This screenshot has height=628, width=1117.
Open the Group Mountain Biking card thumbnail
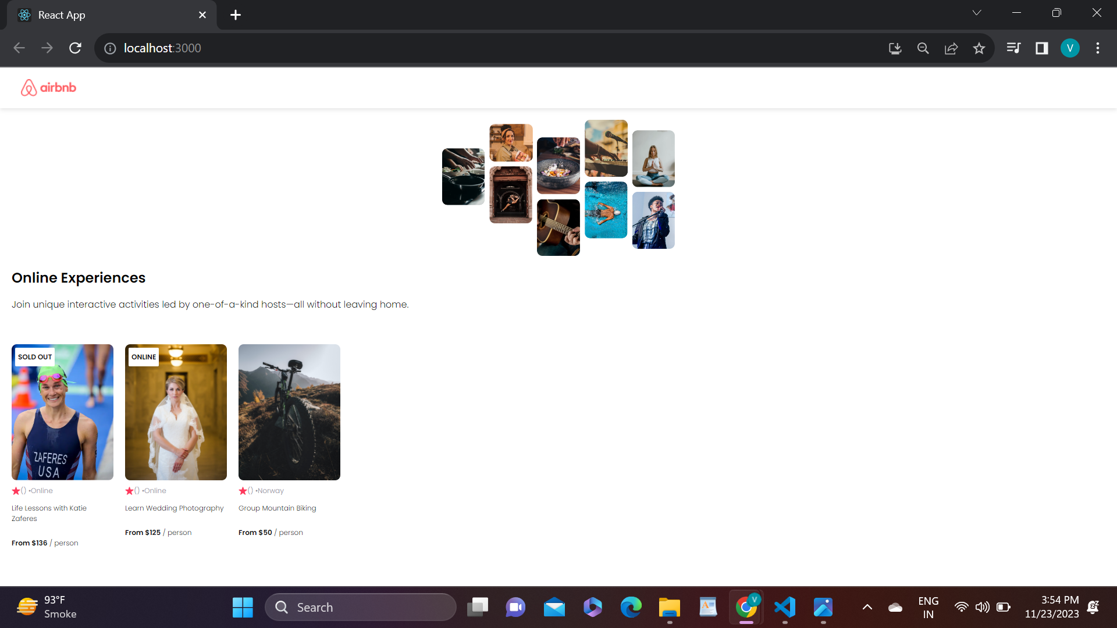coord(289,412)
